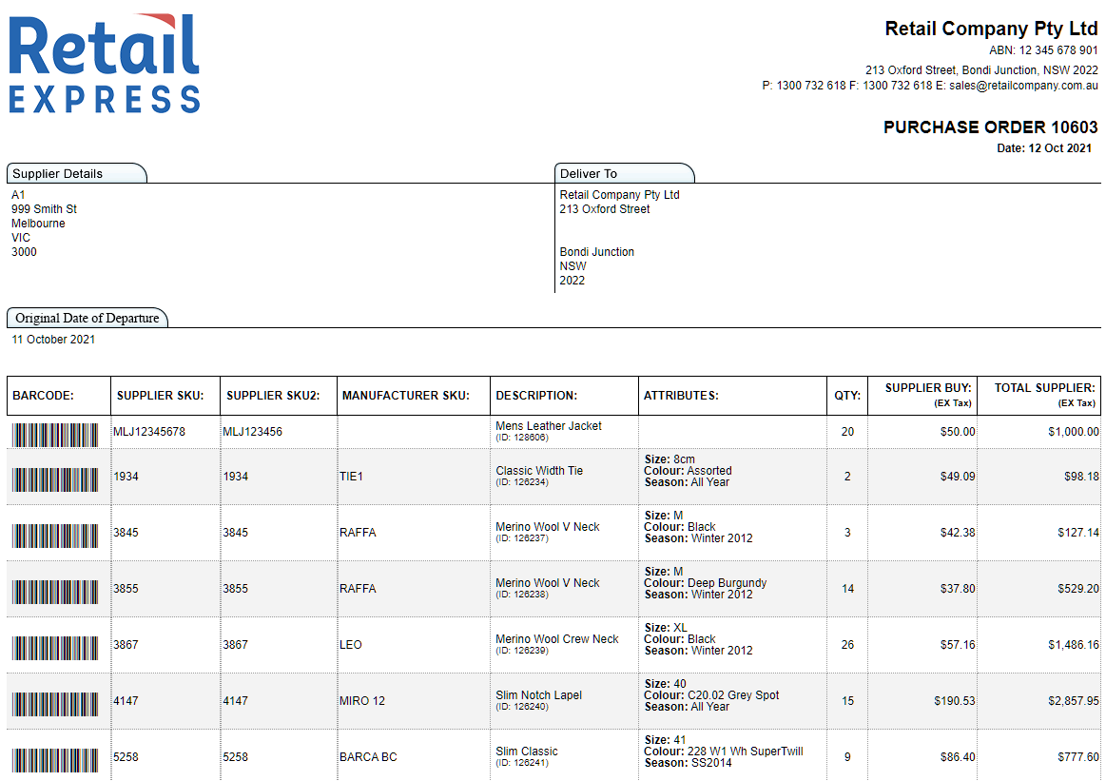The height and width of the screenshot is (781, 1106).
Task: Click the $190.53 supplier buy price
Action: tap(955, 700)
